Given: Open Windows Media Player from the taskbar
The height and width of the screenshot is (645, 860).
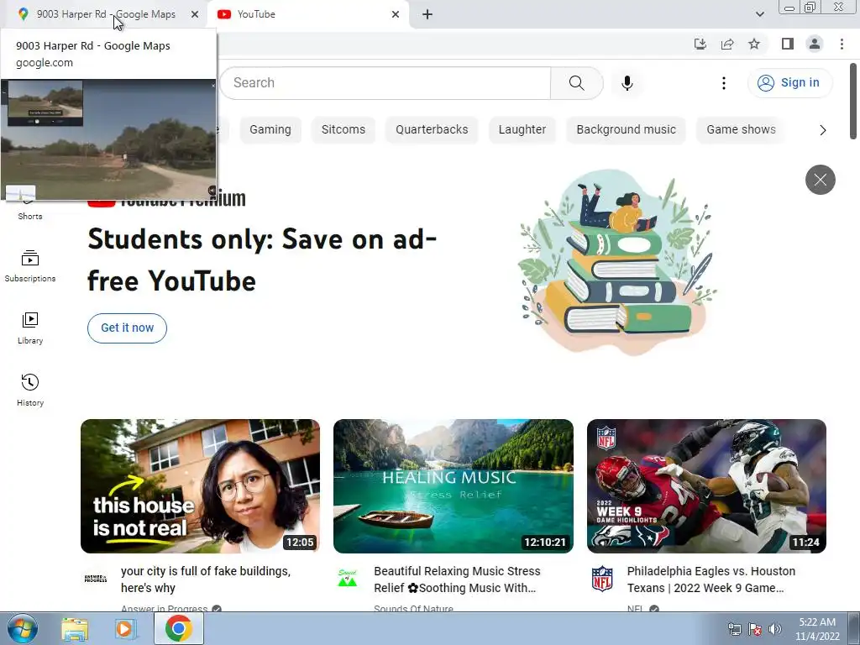Looking at the screenshot, I should point(126,628).
